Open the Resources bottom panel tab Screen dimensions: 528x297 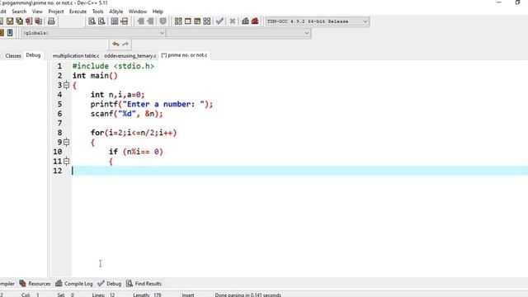pos(35,284)
